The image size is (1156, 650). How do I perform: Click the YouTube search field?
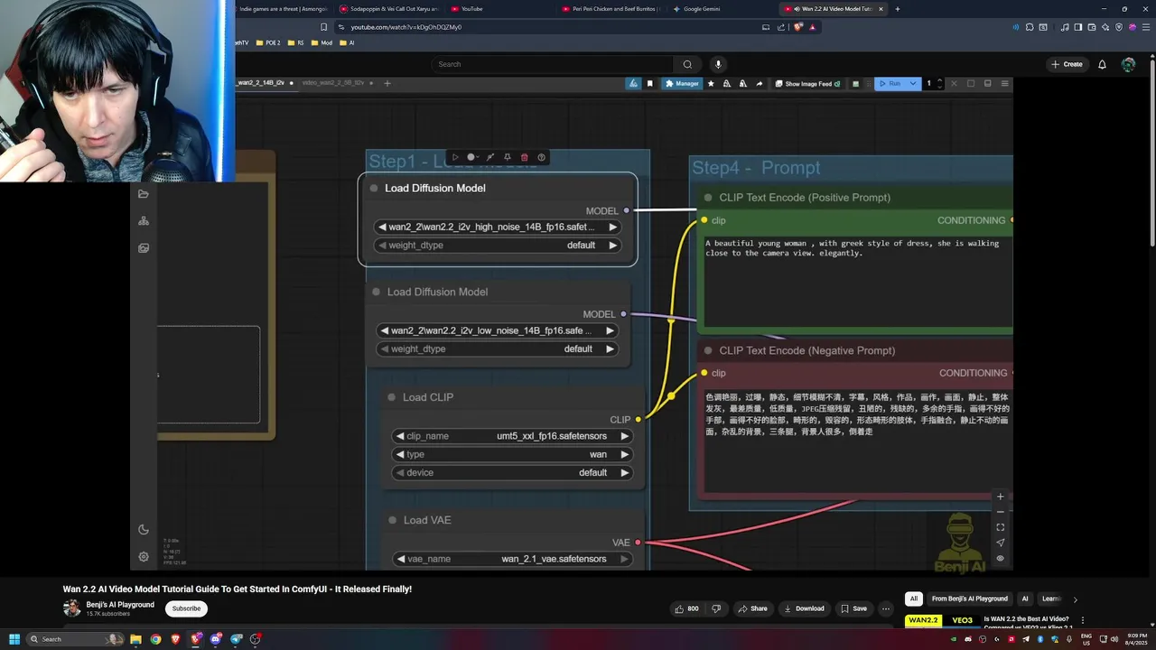pos(552,64)
